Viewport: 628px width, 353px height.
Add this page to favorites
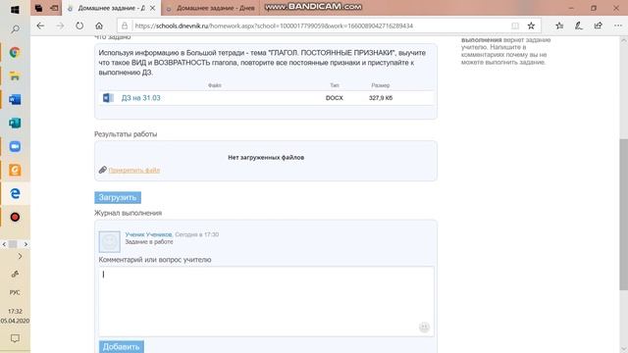coord(531,25)
